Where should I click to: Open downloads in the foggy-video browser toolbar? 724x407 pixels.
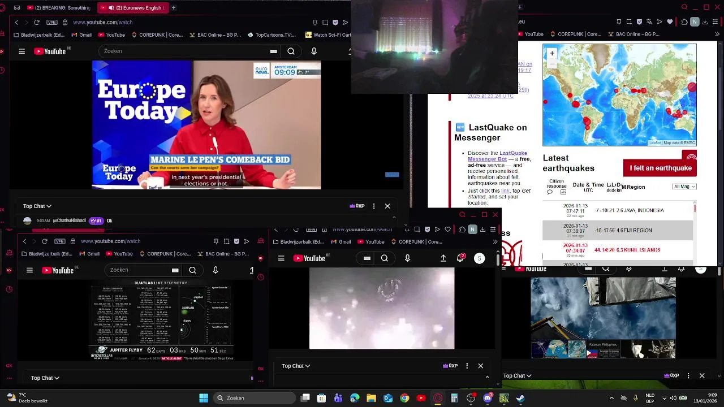click(x=482, y=230)
